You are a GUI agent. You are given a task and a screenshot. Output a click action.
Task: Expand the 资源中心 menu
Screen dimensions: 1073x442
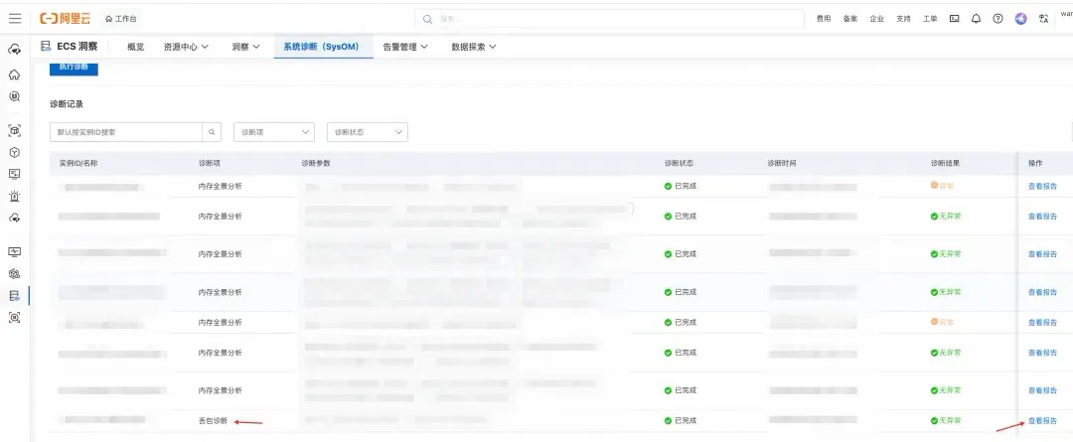186,47
